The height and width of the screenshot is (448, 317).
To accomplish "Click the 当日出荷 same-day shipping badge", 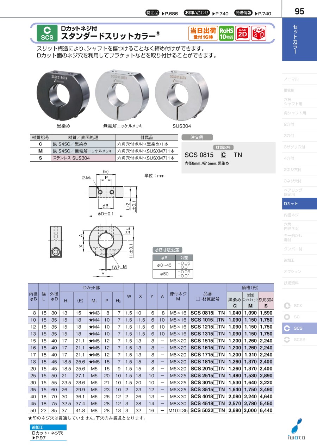I will [203, 34].
